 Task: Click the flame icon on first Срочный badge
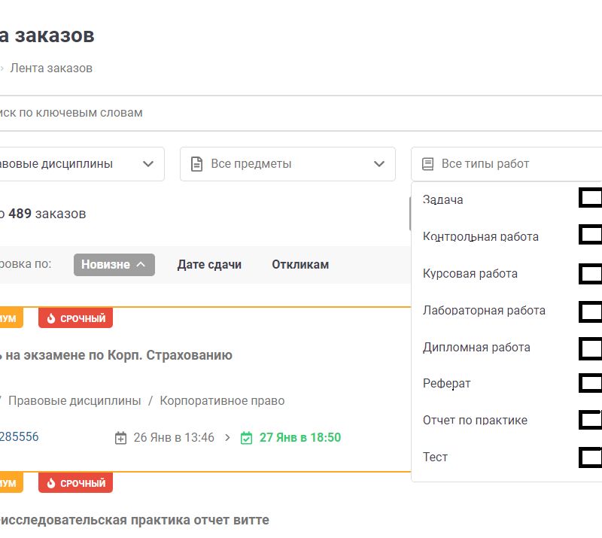[51, 318]
